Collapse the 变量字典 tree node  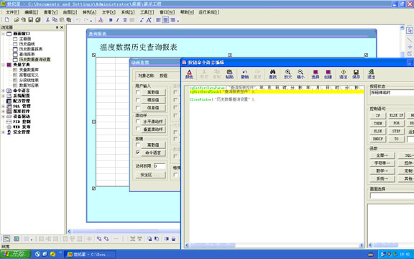3,65
